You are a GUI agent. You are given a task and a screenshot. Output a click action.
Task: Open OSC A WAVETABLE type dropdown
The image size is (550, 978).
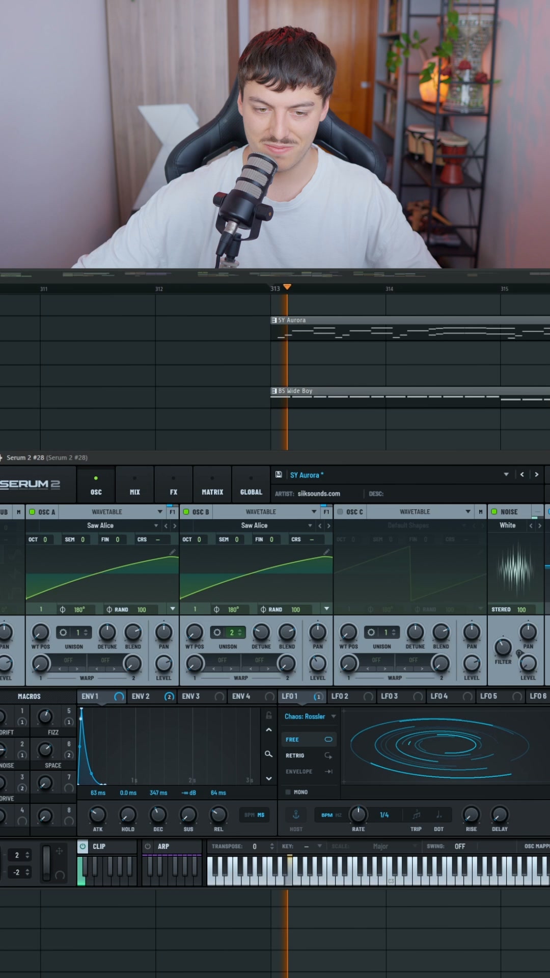pyautogui.click(x=112, y=512)
